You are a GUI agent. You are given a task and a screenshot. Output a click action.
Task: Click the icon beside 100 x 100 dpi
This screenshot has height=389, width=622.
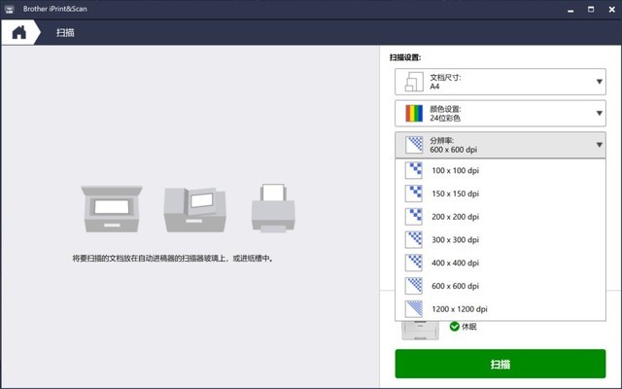pyautogui.click(x=413, y=171)
